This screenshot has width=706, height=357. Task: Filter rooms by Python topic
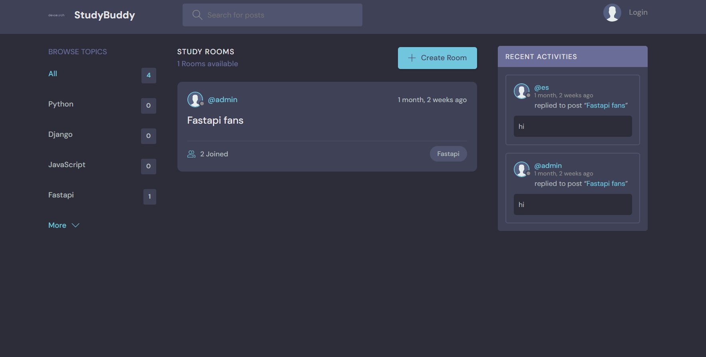[61, 104]
